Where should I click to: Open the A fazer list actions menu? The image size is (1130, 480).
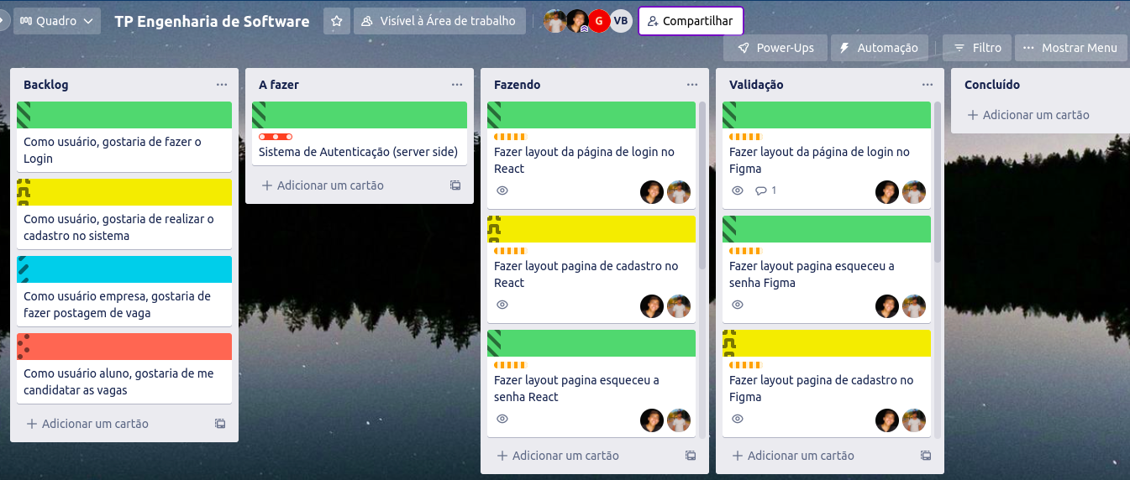(x=457, y=85)
